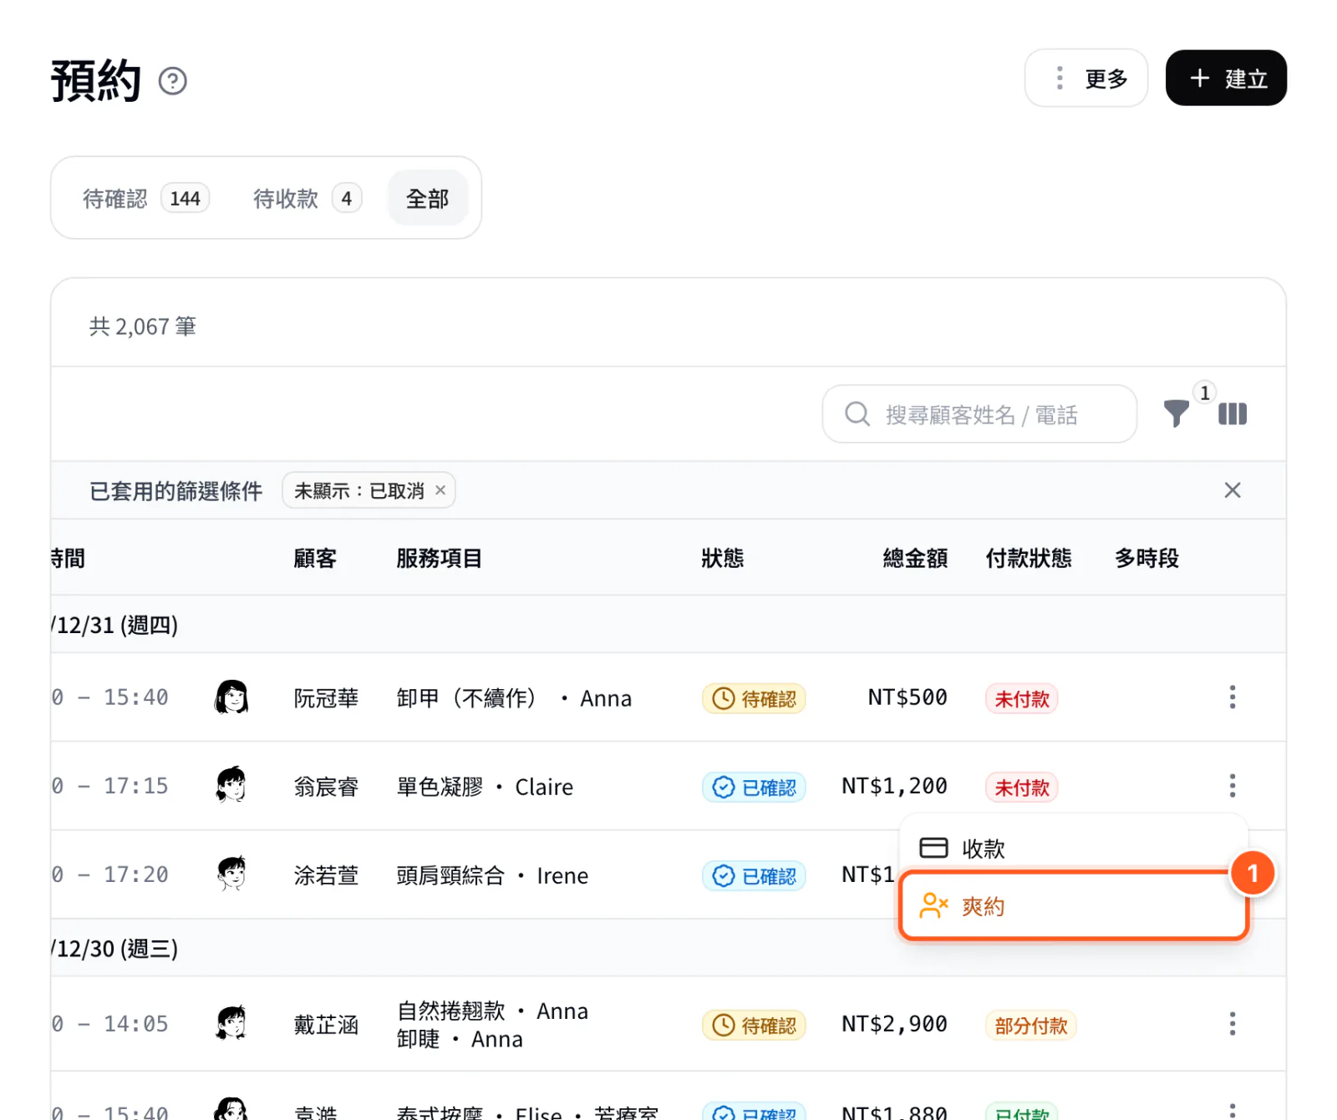Screen dimensions: 1337x1120
Task: Click the 服務項目 column header
Action: pyautogui.click(x=439, y=558)
